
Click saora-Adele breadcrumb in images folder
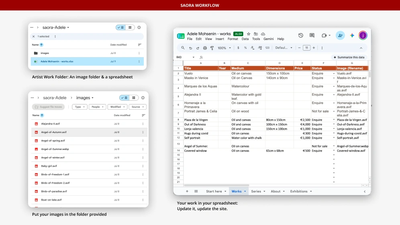point(55,98)
